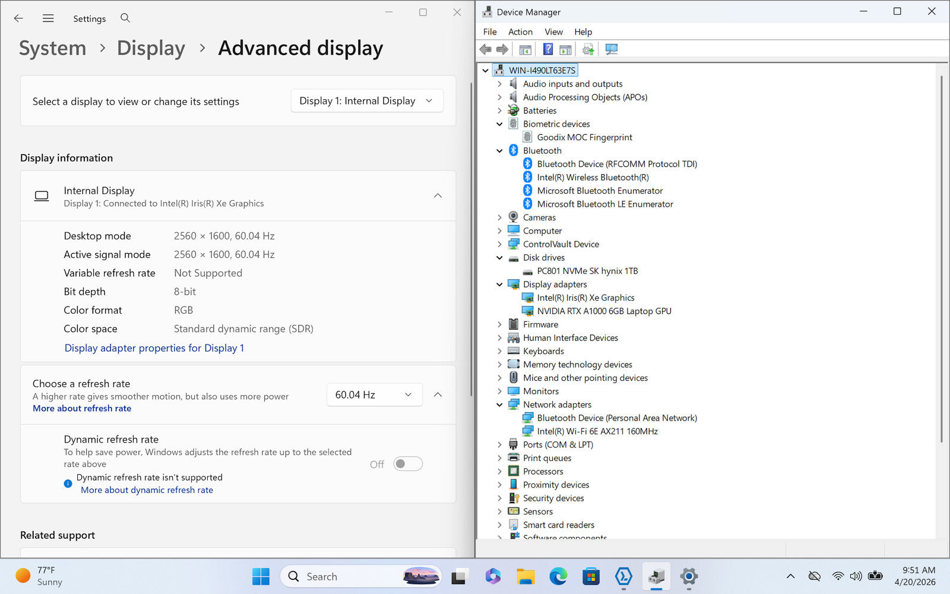Click the Update device driver toolbar icon
The width and height of the screenshot is (950, 594).
(588, 49)
